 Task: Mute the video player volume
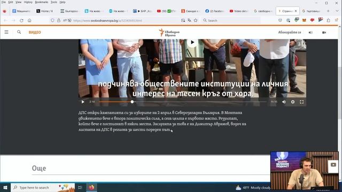[x=284, y=102]
